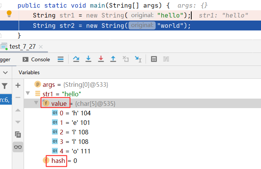Click the filter funnel icon in Frames
Screen dimensions: 261x169
(x=5, y=86)
